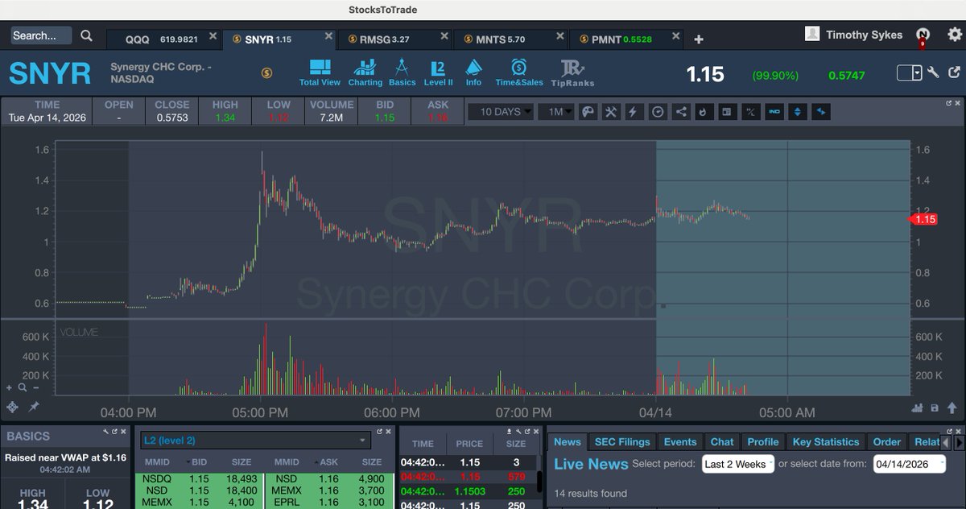The height and width of the screenshot is (509, 966).
Task: Open the 1M interval dropdown
Action: coord(555,112)
